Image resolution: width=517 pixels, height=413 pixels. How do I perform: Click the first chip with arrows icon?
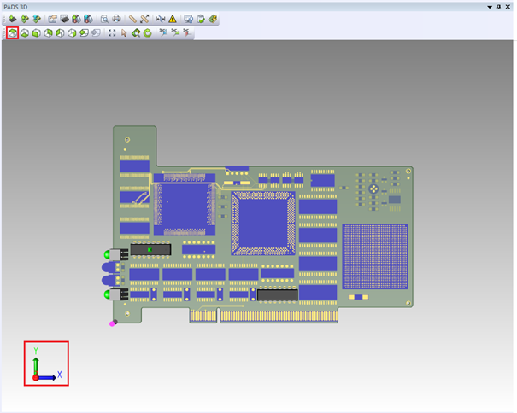(76, 19)
